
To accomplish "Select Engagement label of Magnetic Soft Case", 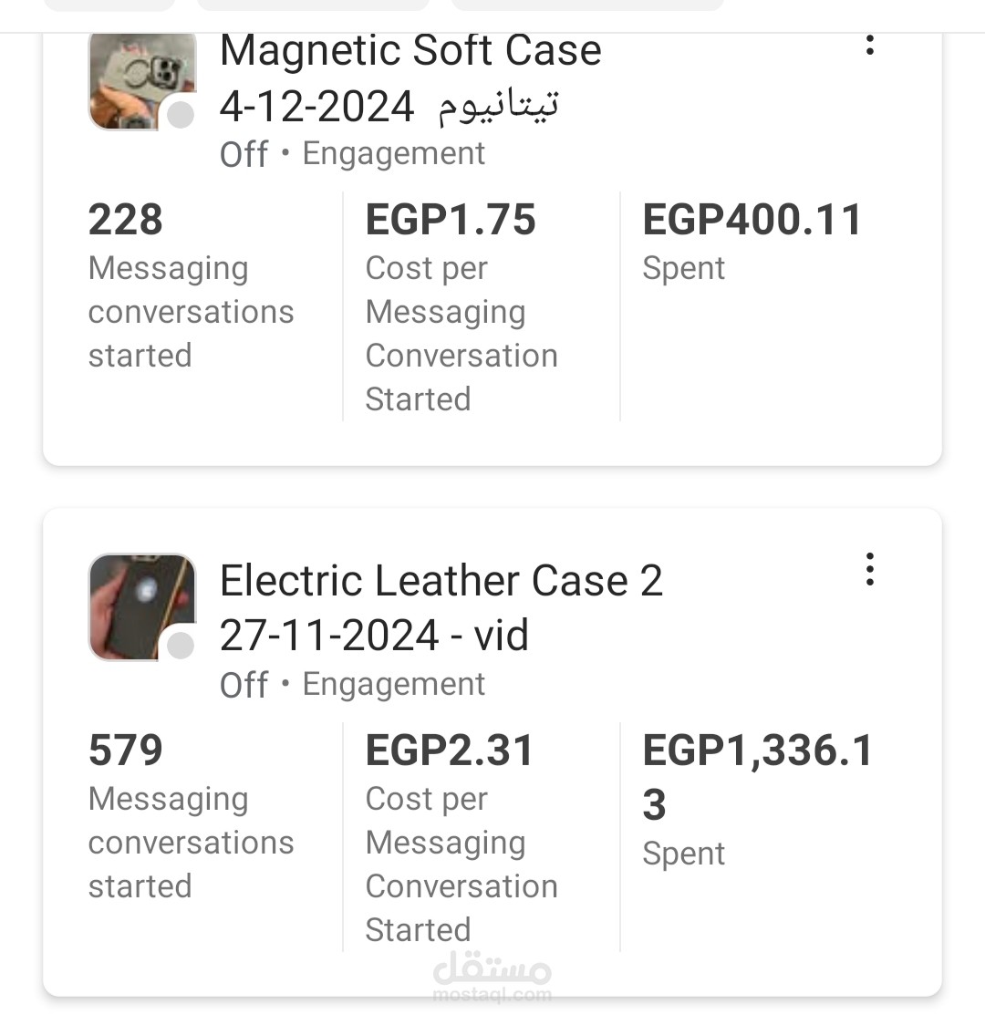I will (x=393, y=154).
